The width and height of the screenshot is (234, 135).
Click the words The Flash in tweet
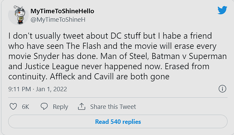tap(84, 46)
